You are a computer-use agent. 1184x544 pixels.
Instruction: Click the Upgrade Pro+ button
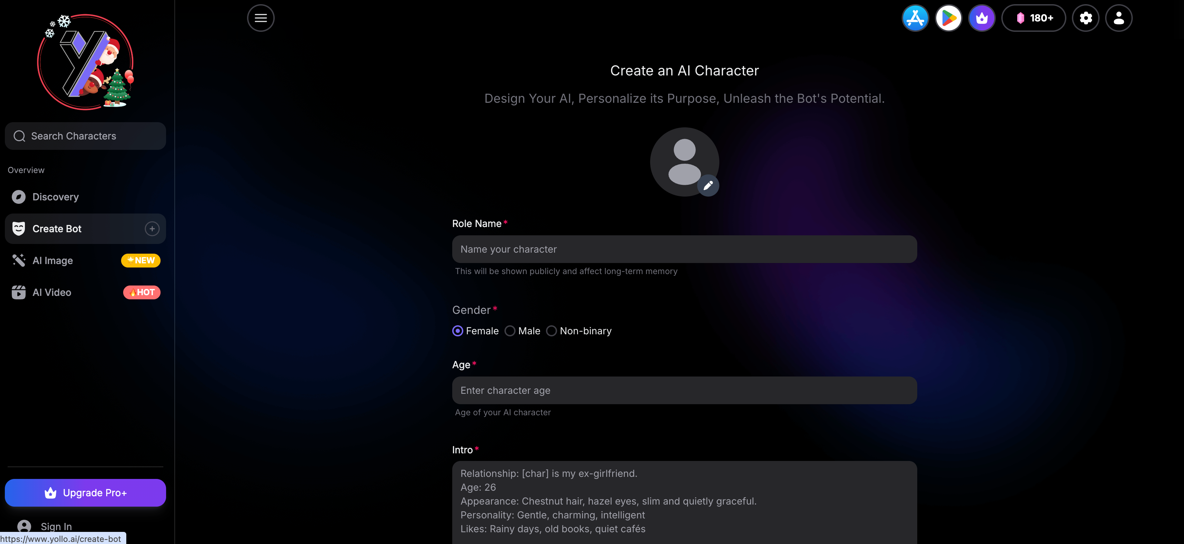coord(85,492)
